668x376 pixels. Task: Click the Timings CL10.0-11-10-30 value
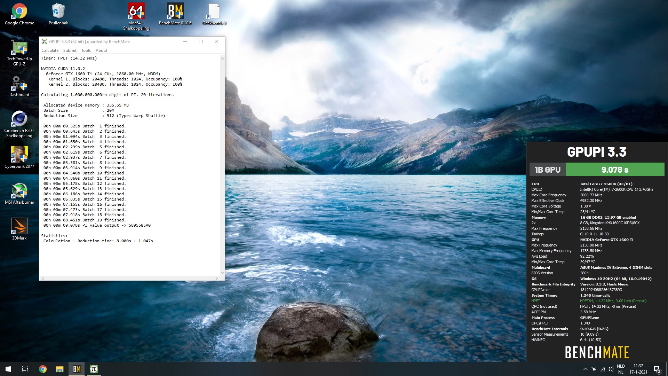594,234
